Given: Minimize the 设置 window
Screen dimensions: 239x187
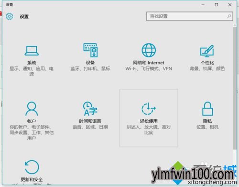Looking at the screenshot, I should 203,5.
